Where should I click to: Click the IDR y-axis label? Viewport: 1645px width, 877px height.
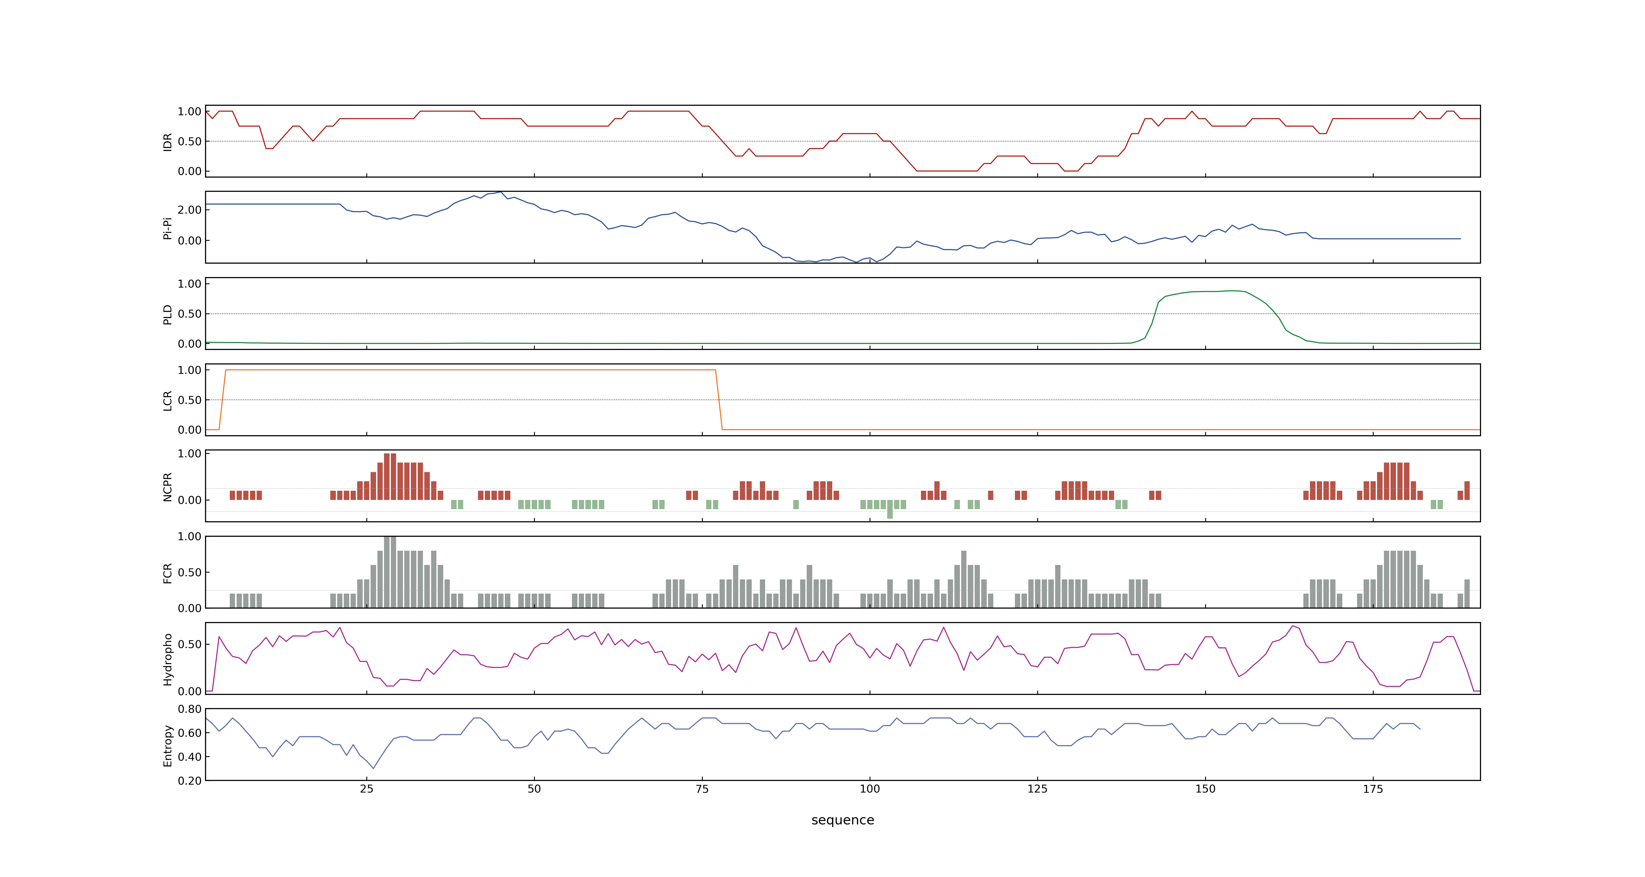click(167, 142)
